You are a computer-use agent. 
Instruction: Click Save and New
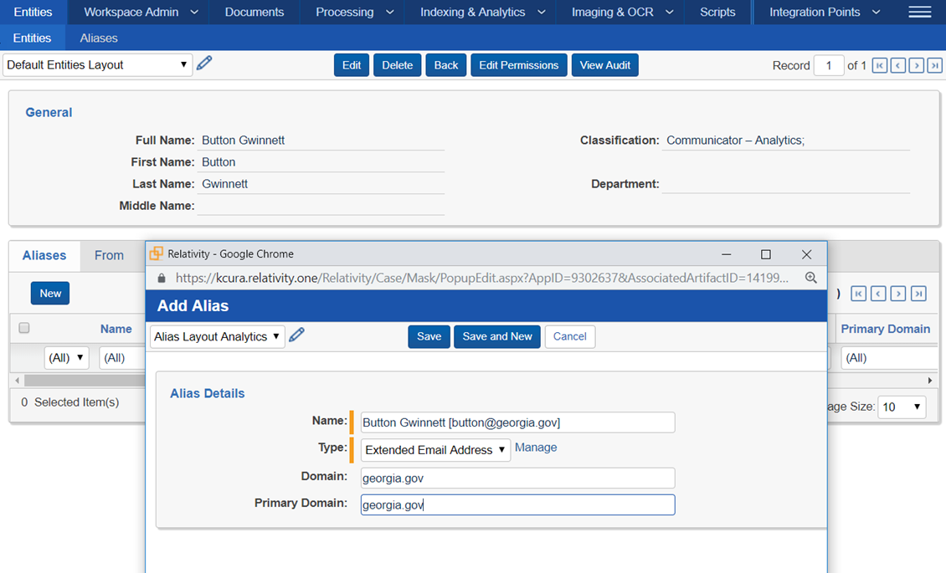point(497,336)
